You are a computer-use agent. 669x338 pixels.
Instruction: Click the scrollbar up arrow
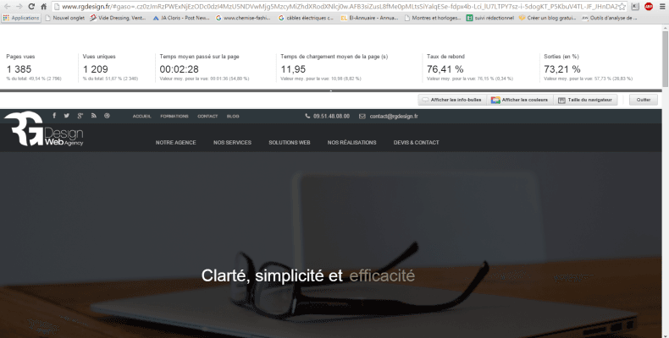pyautogui.click(x=665, y=28)
